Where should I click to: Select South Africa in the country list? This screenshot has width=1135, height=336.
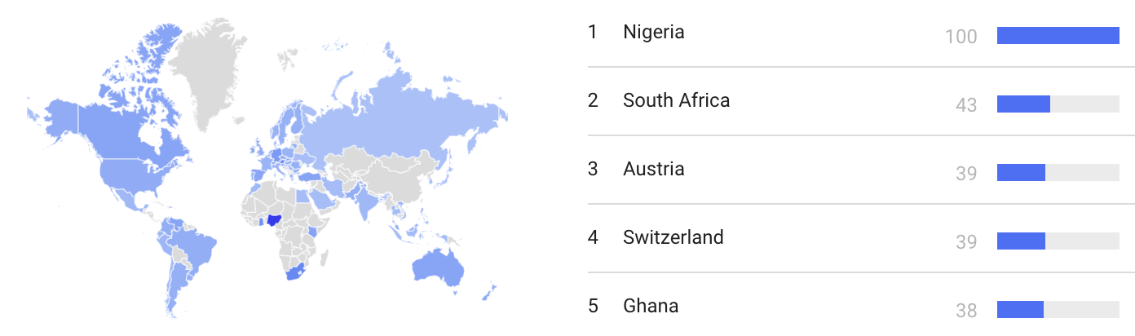676,101
